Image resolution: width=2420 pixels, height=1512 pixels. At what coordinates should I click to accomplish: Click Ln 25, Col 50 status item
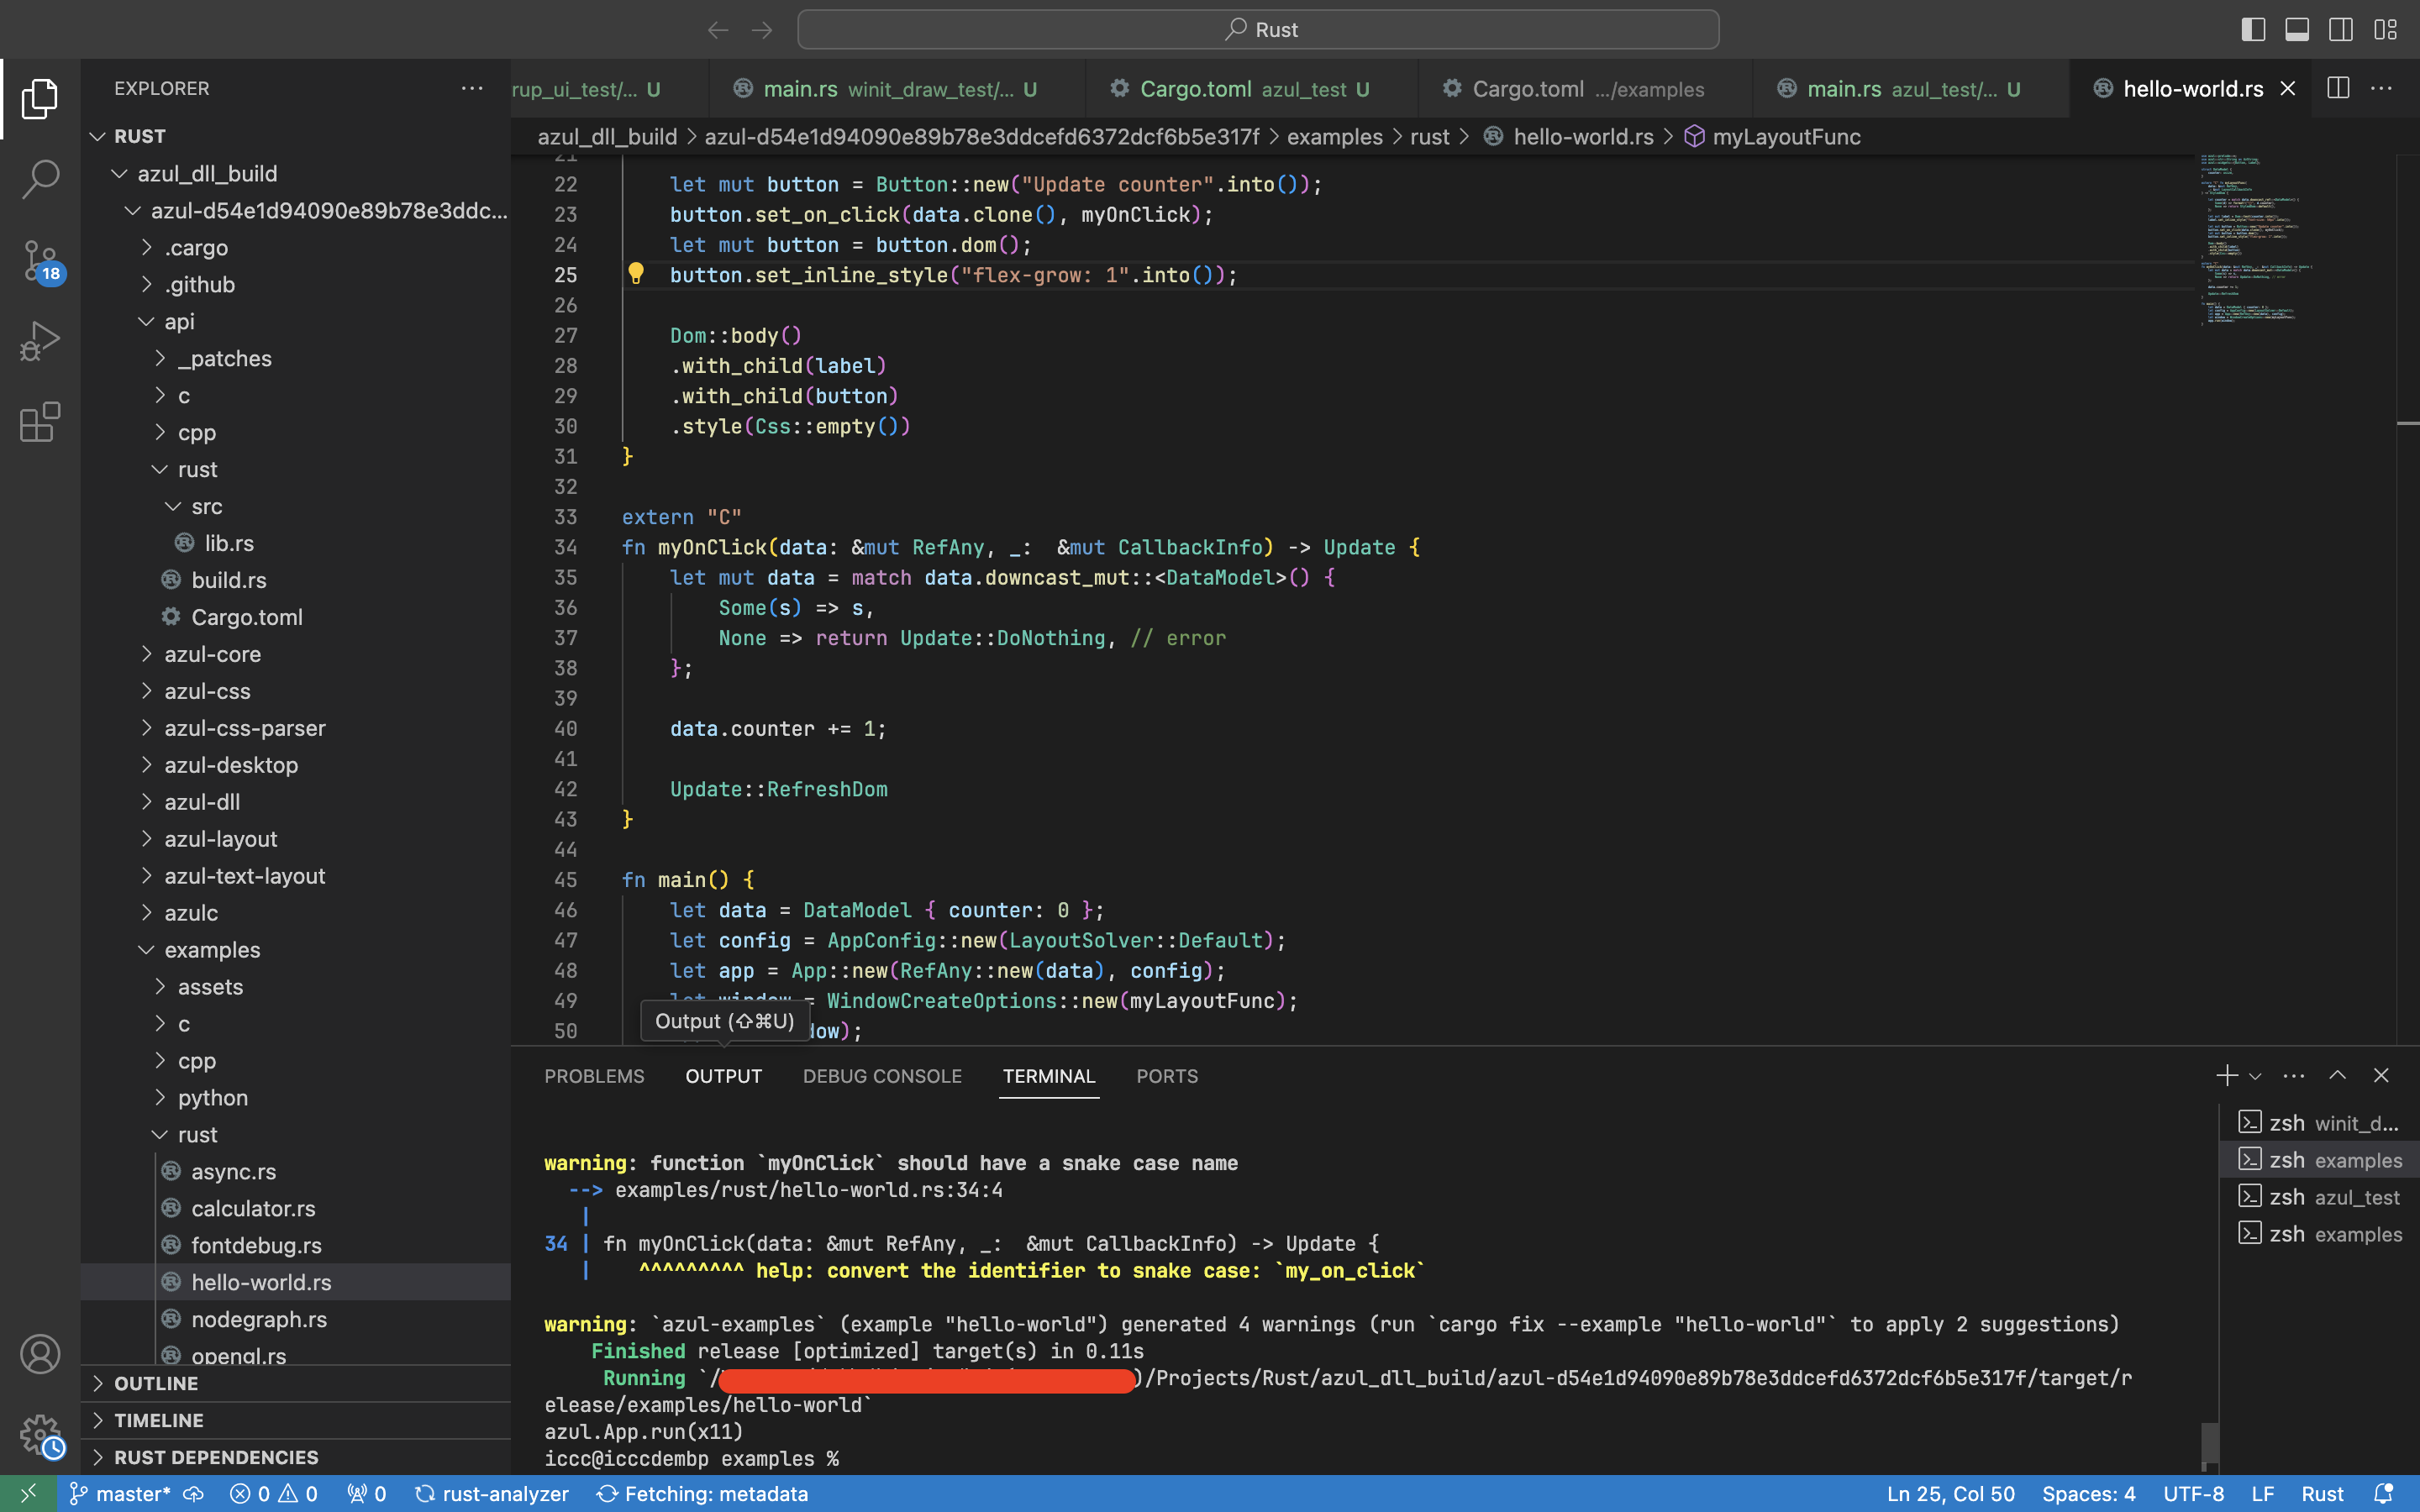[x=1950, y=1493]
